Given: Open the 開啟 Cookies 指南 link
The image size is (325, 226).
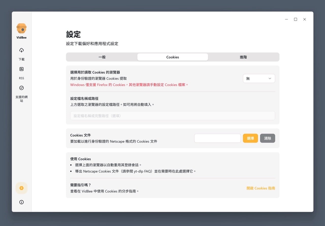Looking at the screenshot, I should [x=261, y=188].
